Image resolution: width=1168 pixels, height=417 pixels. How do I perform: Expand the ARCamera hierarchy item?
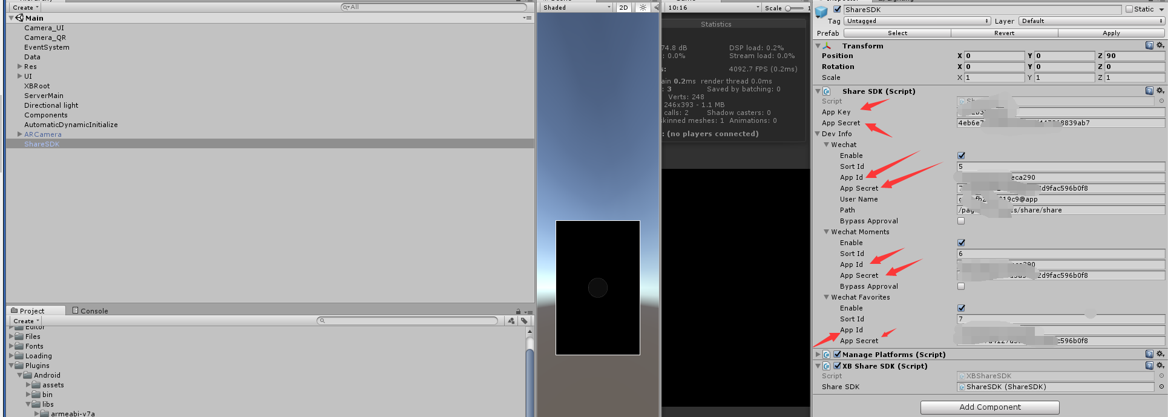[20, 134]
